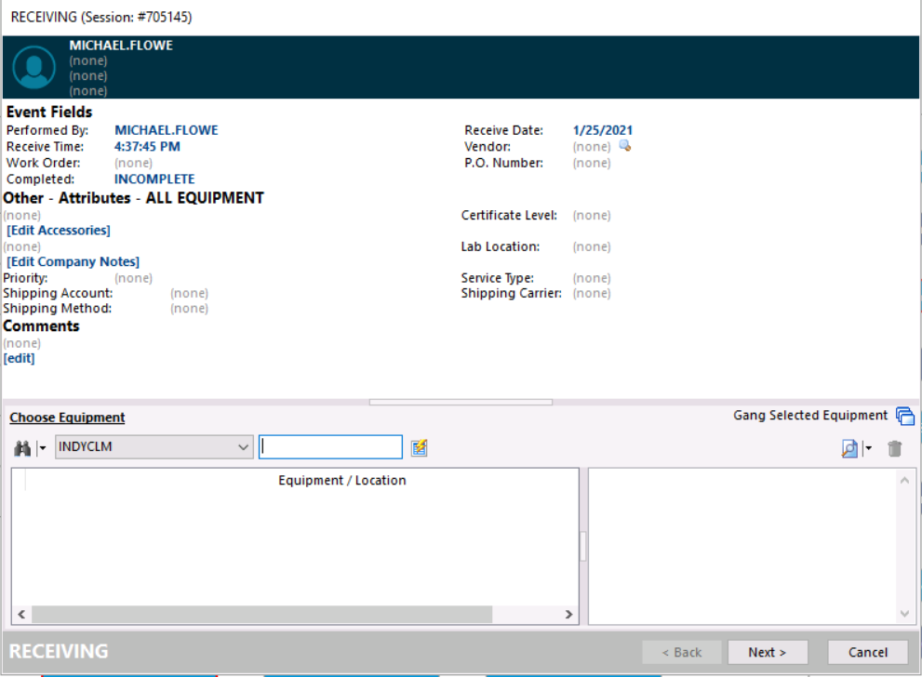This screenshot has width=922, height=677.
Task: Click the horizontal scrollbar left arrow
Action: [x=20, y=615]
